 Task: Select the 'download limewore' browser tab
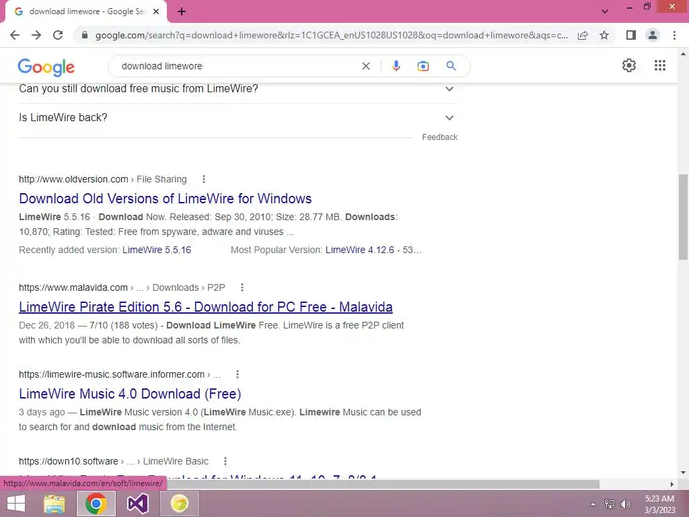[x=88, y=12]
